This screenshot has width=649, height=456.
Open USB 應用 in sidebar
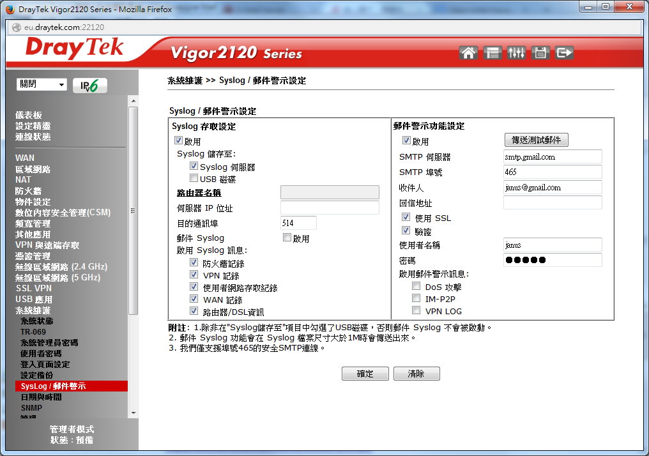[34, 299]
